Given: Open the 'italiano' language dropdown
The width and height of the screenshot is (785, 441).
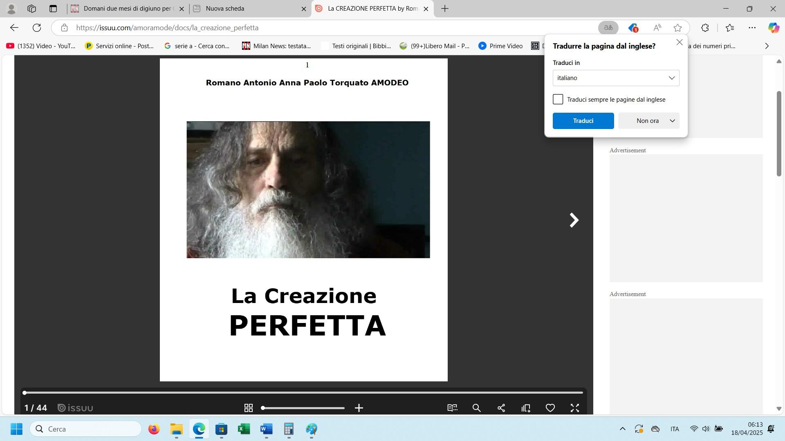Looking at the screenshot, I should click(x=616, y=78).
